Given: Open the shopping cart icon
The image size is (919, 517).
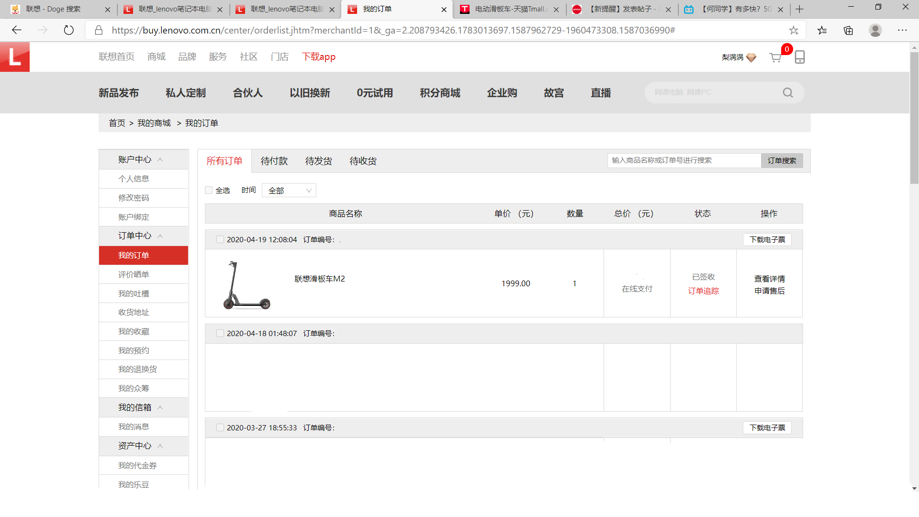Looking at the screenshot, I should (x=775, y=57).
